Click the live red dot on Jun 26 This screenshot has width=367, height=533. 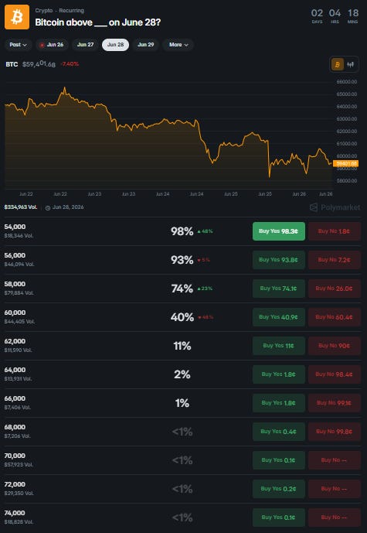point(42,45)
